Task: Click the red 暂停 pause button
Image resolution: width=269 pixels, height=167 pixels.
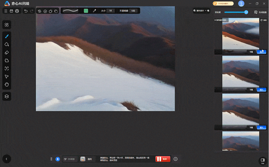Action: [163, 159]
